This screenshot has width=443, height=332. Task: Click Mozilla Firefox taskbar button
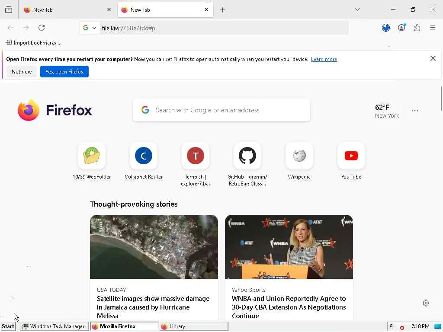point(124,326)
